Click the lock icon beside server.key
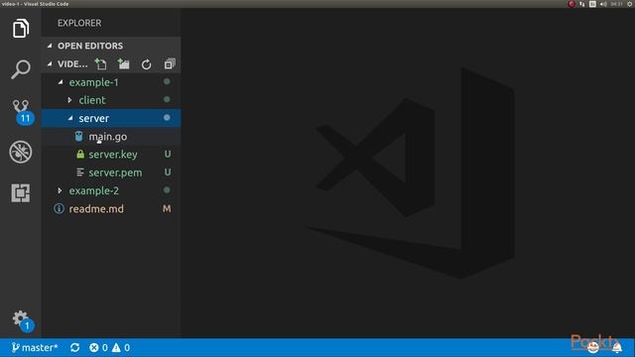Screen dimensions: 635x357 click(x=80, y=155)
